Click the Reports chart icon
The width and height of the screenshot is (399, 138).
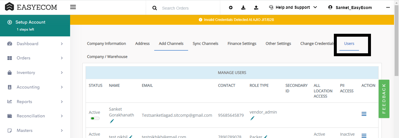(10, 102)
